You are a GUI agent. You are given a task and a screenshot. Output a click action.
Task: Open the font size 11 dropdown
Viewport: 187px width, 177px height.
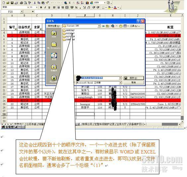tap(36, 7)
